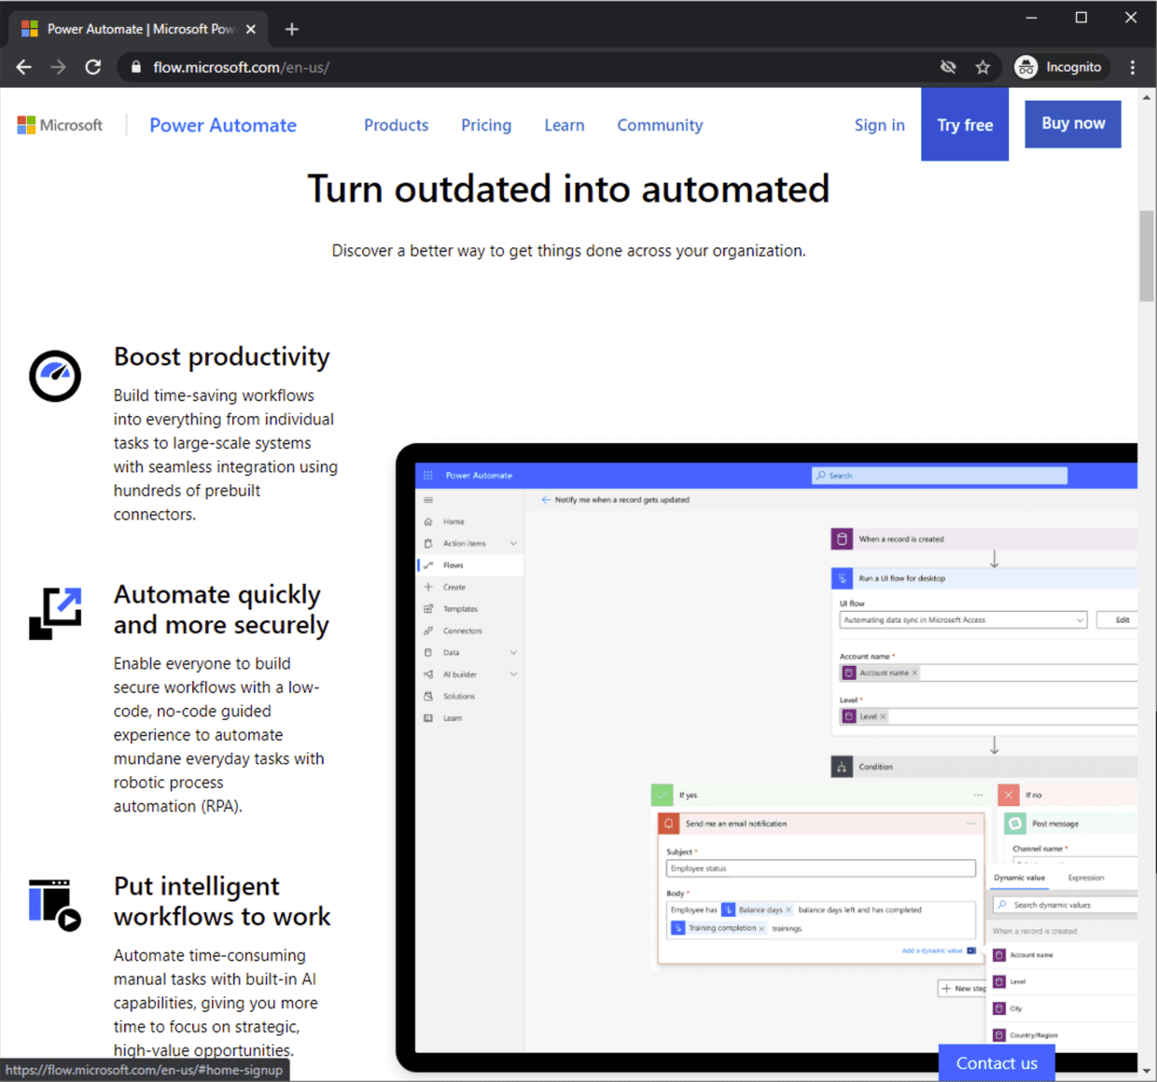Remove the Level token
The image size is (1157, 1082).
tap(883, 716)
